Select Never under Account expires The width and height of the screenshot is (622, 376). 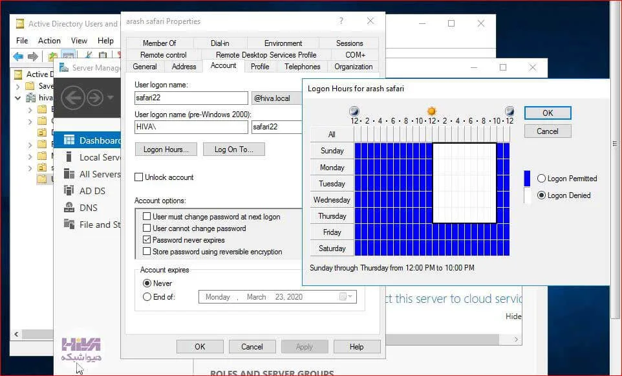pos(147,283)
